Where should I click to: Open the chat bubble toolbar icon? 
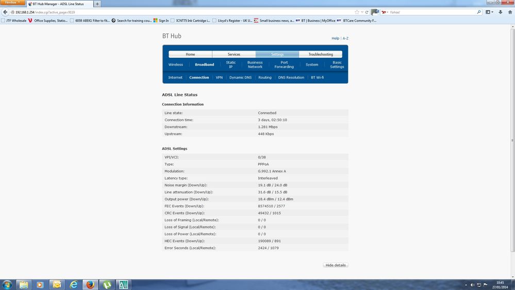[x=375, y=12]
